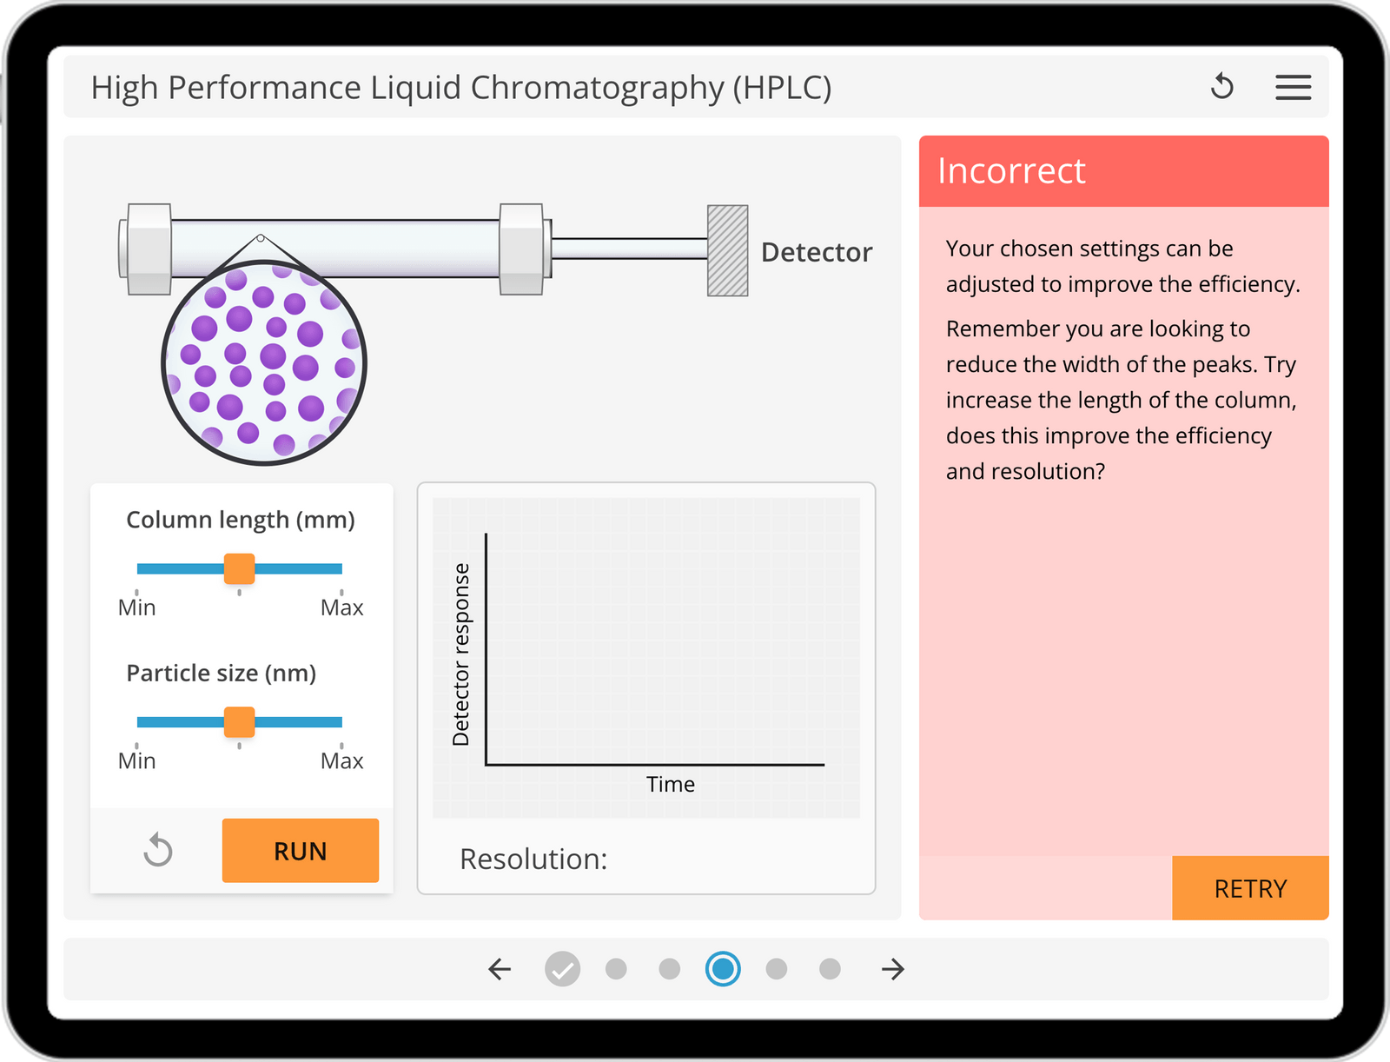Reset slider settings with the circular arrow icon

(157, 851)
